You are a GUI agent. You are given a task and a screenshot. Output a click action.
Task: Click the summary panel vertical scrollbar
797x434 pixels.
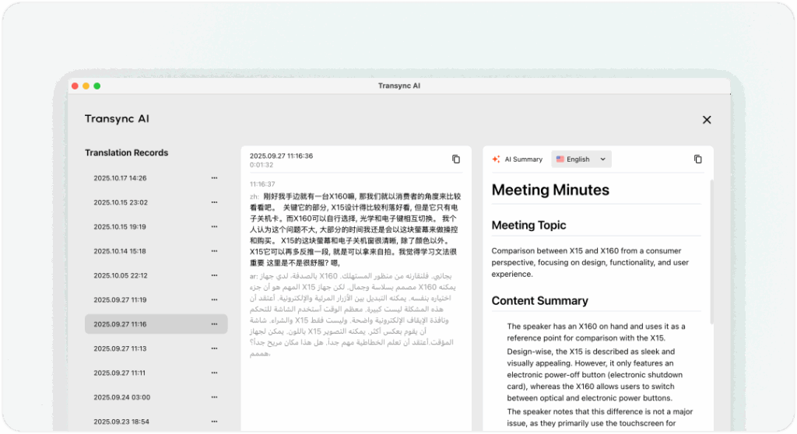(711, 249)
